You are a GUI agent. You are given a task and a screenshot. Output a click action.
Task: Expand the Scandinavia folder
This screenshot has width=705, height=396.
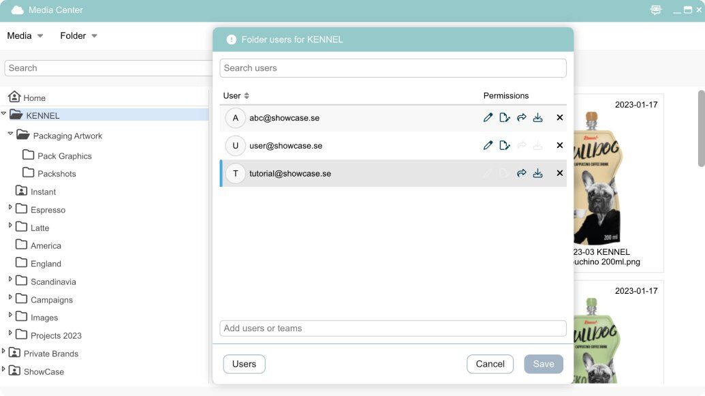click(x=10, y=279)
